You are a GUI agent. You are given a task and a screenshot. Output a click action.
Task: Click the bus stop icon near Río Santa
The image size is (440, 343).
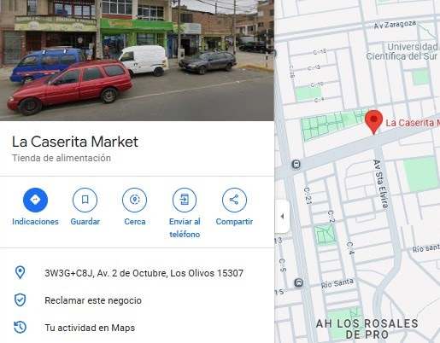[x=298, y=282]
